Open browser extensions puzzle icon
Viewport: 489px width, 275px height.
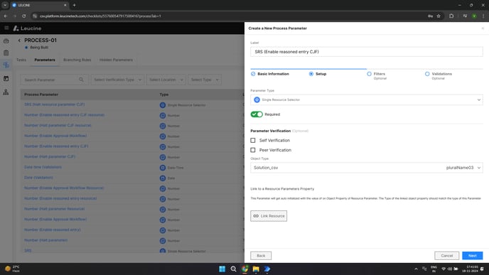tap(451, 16)
